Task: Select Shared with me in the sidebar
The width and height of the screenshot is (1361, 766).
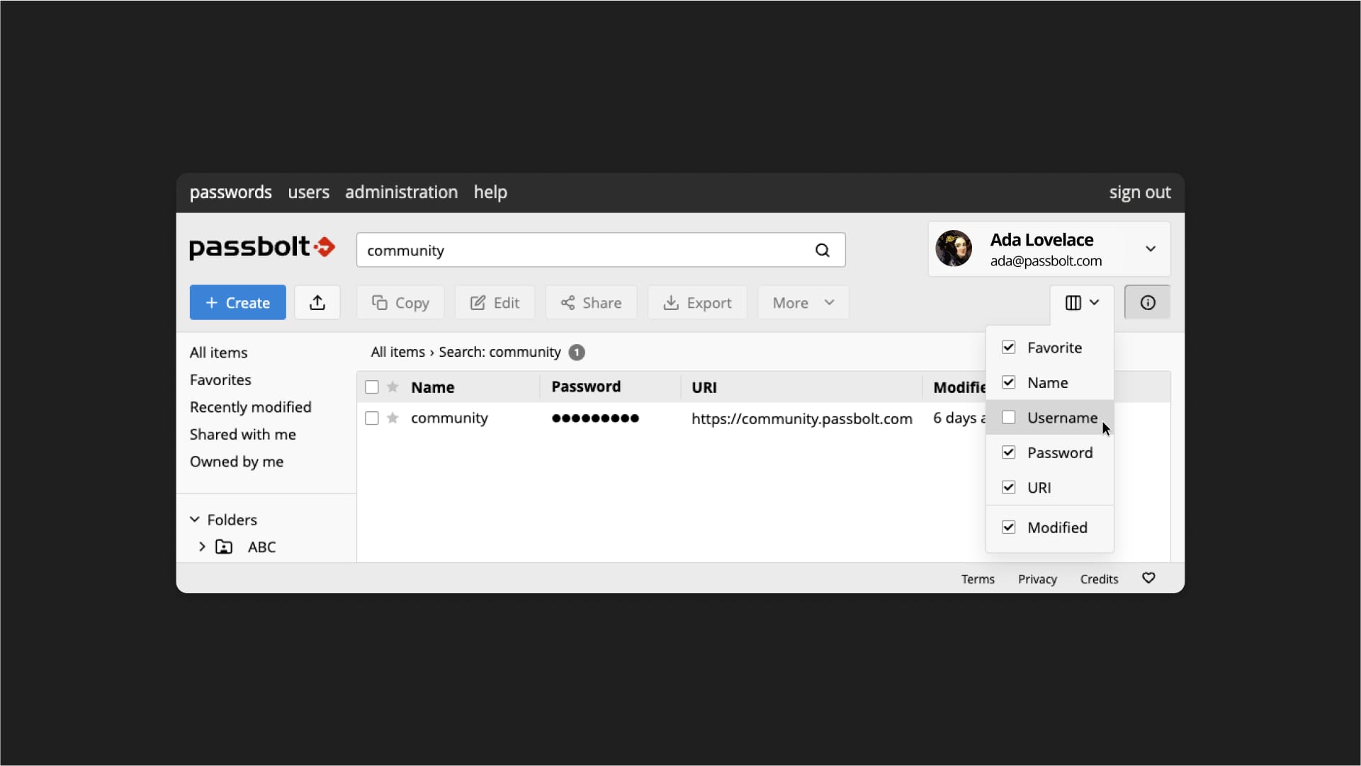Action: [x=243, y=434]
